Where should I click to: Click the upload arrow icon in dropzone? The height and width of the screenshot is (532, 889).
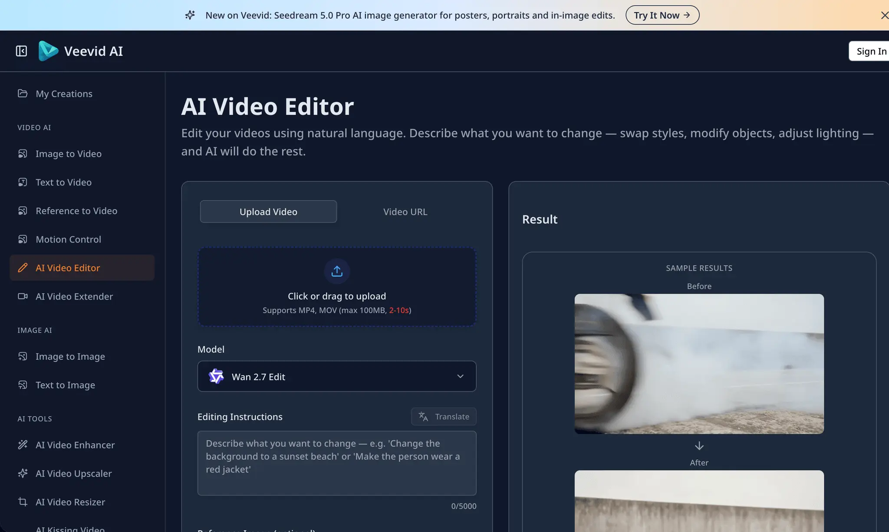[337, 271]
